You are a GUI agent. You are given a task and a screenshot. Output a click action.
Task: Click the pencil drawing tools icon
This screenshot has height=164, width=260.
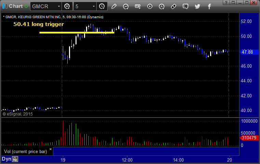pos(114,6)
